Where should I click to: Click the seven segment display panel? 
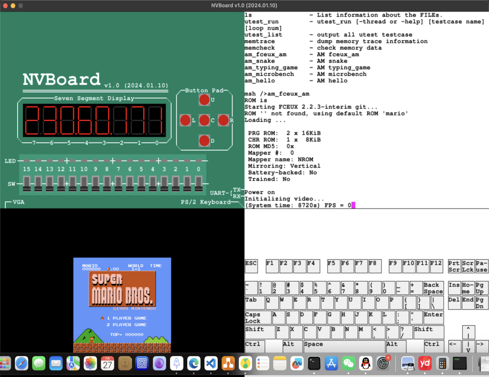[x=94, y=120]
